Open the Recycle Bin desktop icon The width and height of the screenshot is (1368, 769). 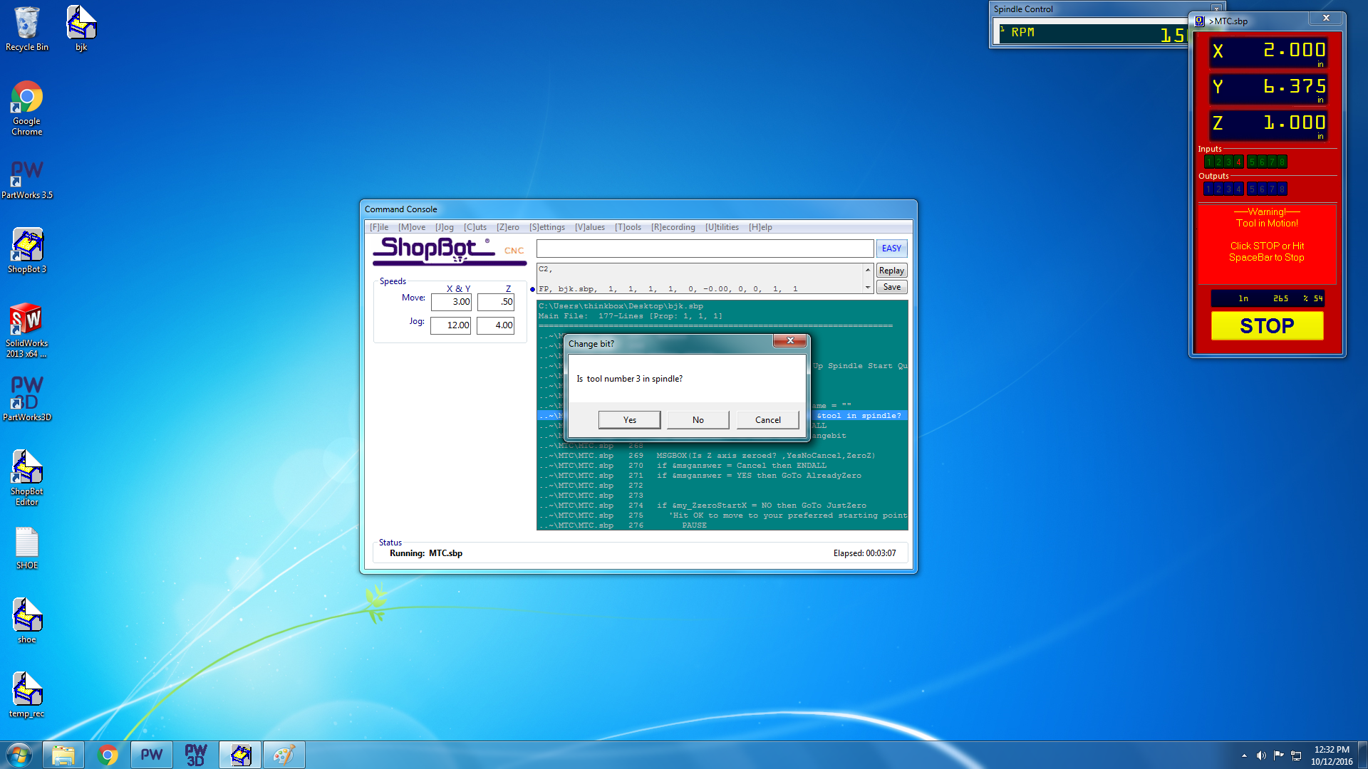click(x=27, y=28)
